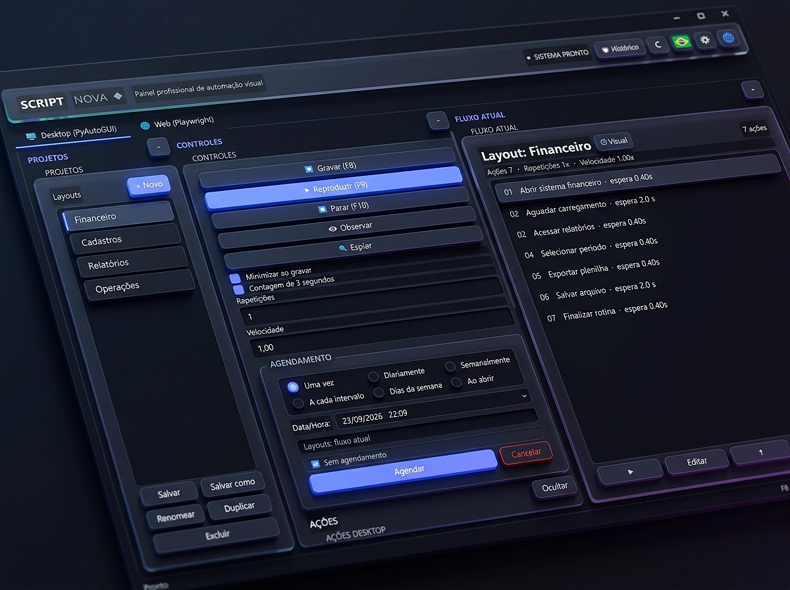The width and height of the screenshot is (790, 590).
Task: Click the C refresh button in header
Action: [657, 45]
